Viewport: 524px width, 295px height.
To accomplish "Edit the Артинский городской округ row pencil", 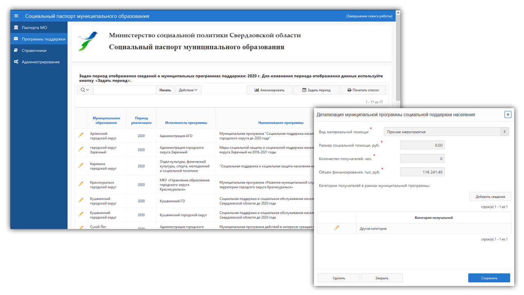I will coord(81,135).
